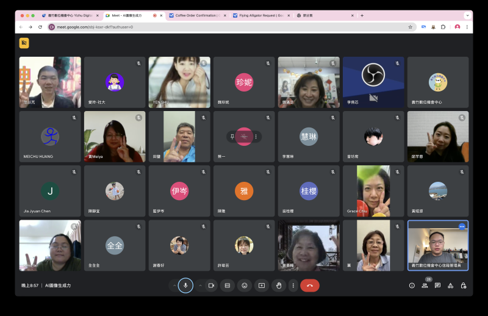The image size is (488, 316).
Task: Expand audio settings arrow beside microphone
Action: point(174,285)
